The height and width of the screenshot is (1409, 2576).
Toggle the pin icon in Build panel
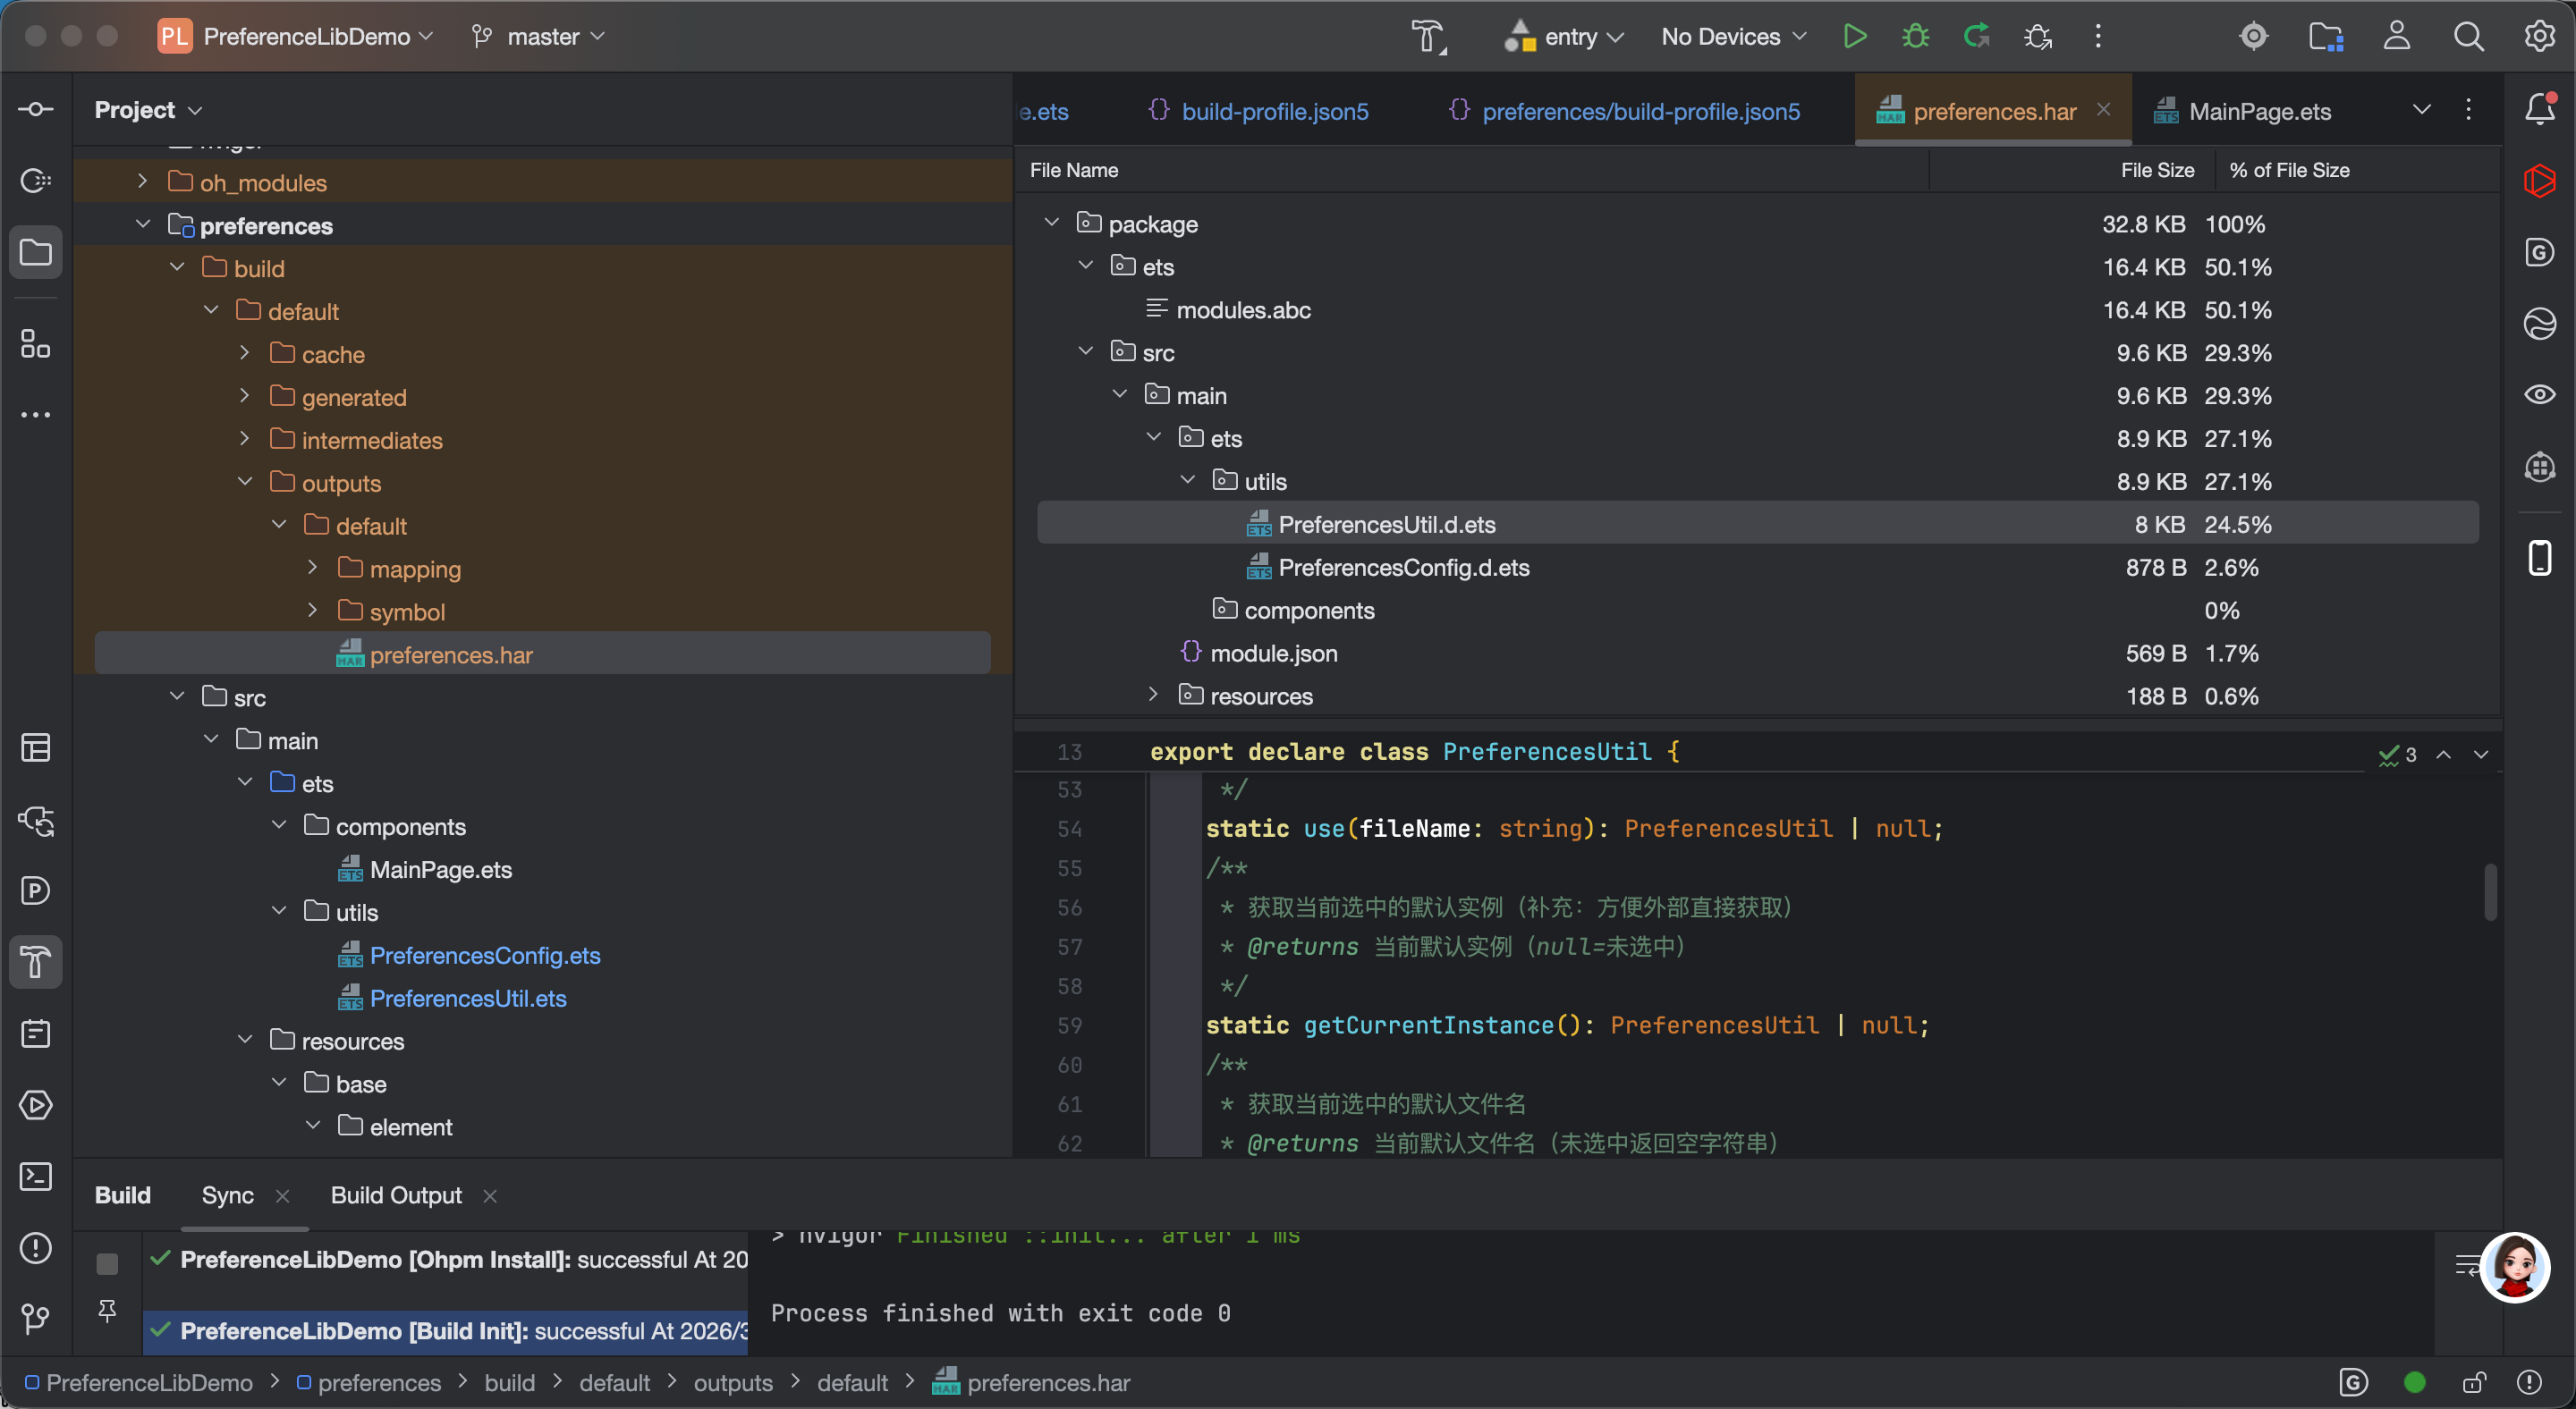coord(107,1310)
